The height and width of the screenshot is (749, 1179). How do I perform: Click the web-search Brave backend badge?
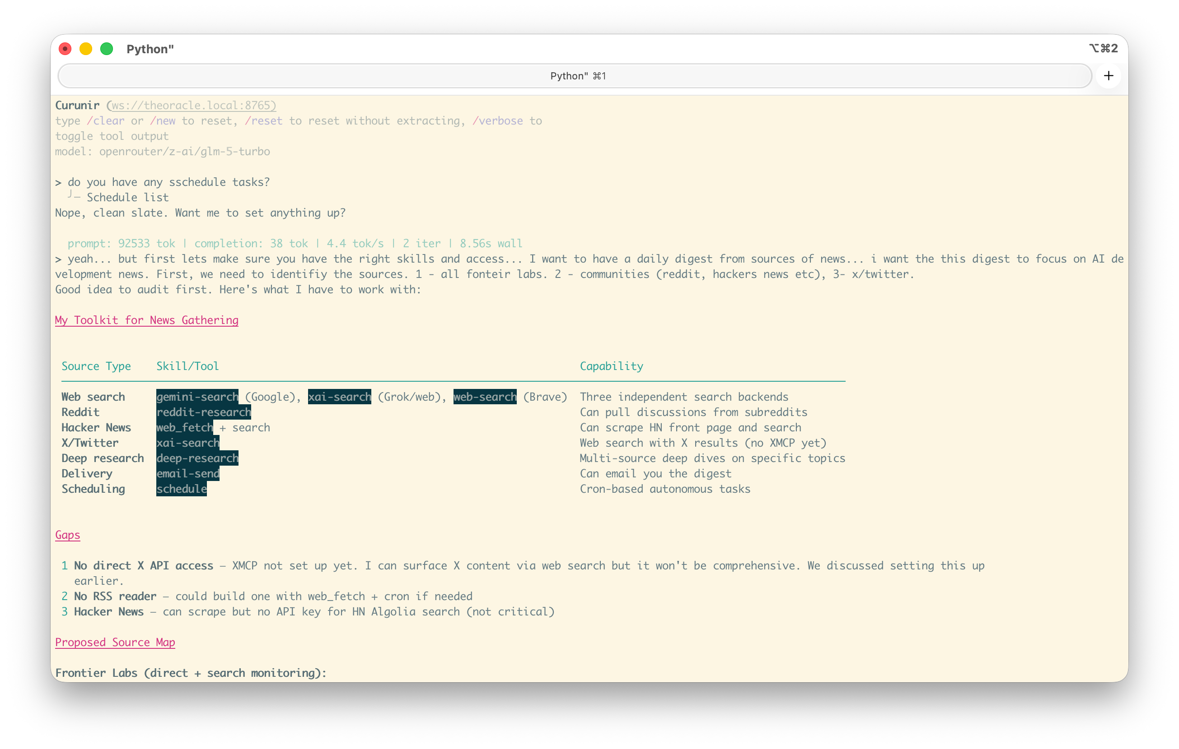point(484,397)
